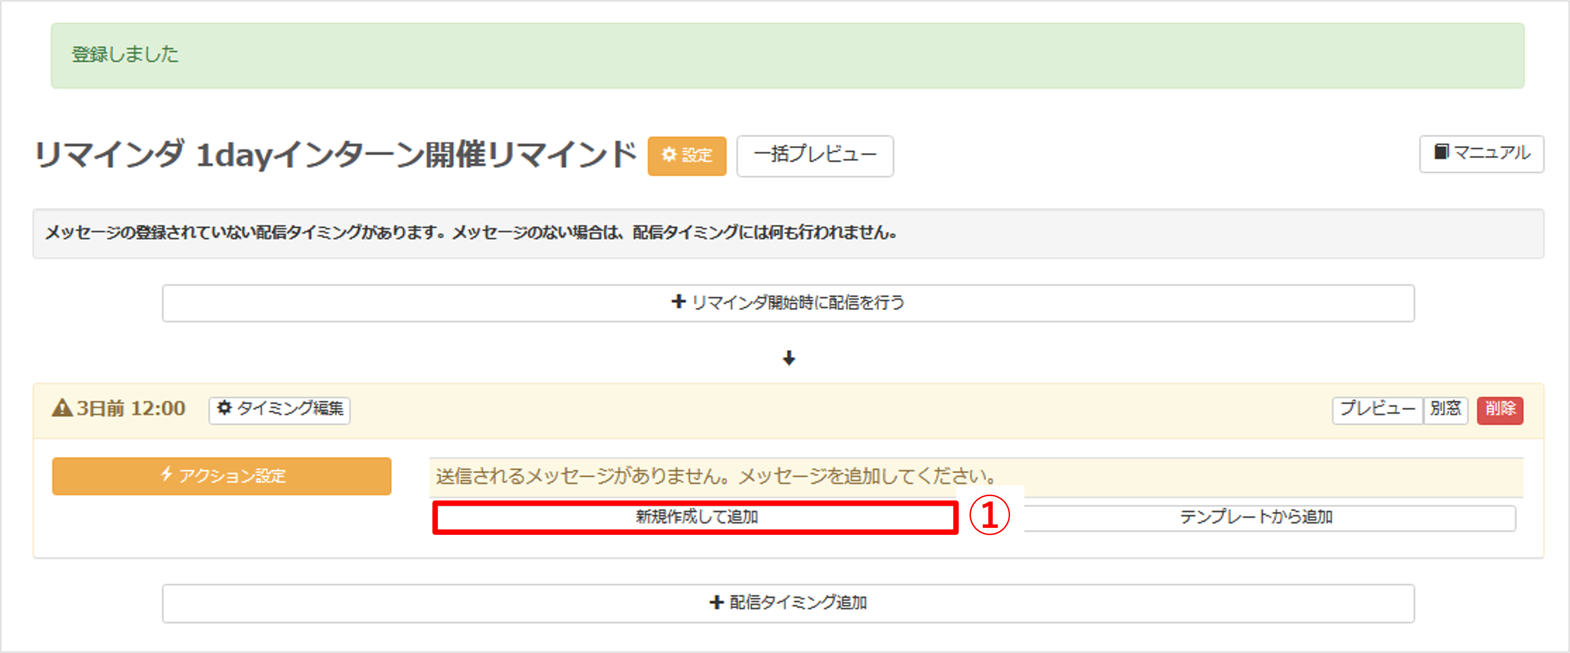This screenshot has width=1570, height=653.
Task: Click the プレビュー button in timing row
Action: coord(1378,410)
